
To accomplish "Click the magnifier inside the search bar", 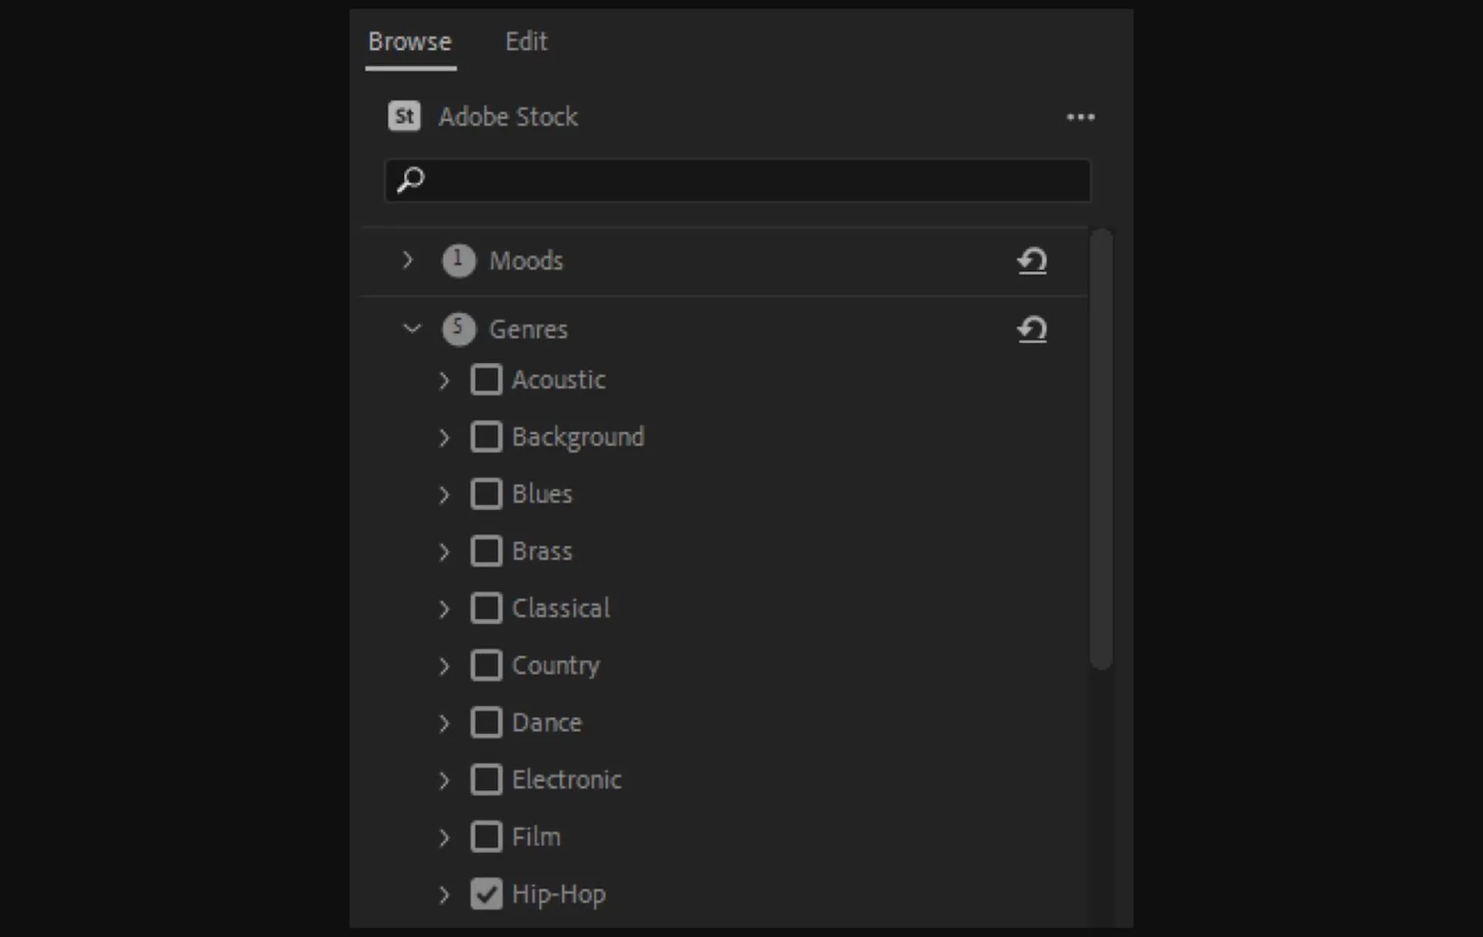I will click(410, 180).
